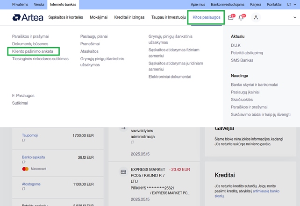Open Dokumentų būsenos

click(30, 44)
